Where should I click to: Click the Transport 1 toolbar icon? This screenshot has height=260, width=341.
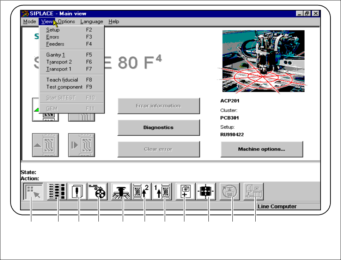(162, 192)
